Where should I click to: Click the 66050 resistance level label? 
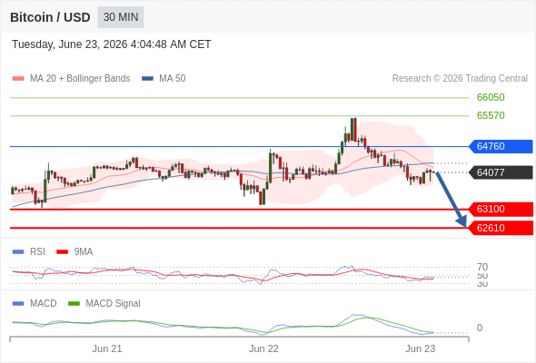point(491,97)
